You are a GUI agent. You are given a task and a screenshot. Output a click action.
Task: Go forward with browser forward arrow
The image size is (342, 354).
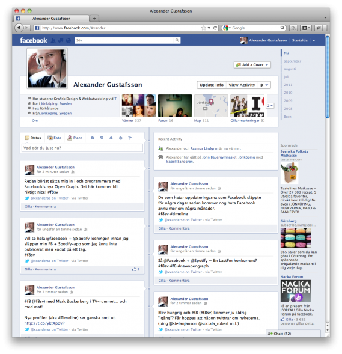pos(27,28)
